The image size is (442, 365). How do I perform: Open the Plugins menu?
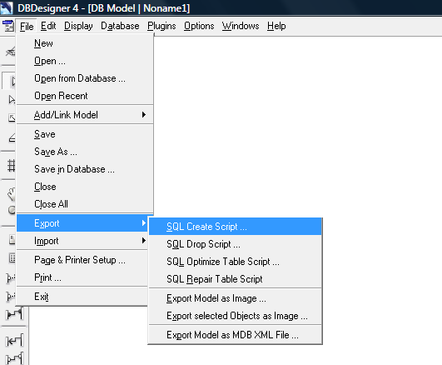[161, 26]
